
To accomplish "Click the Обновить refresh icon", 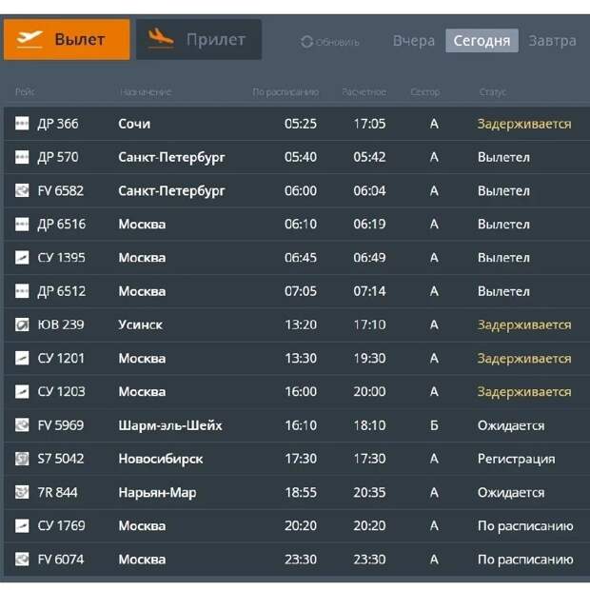I will point(306,42).
